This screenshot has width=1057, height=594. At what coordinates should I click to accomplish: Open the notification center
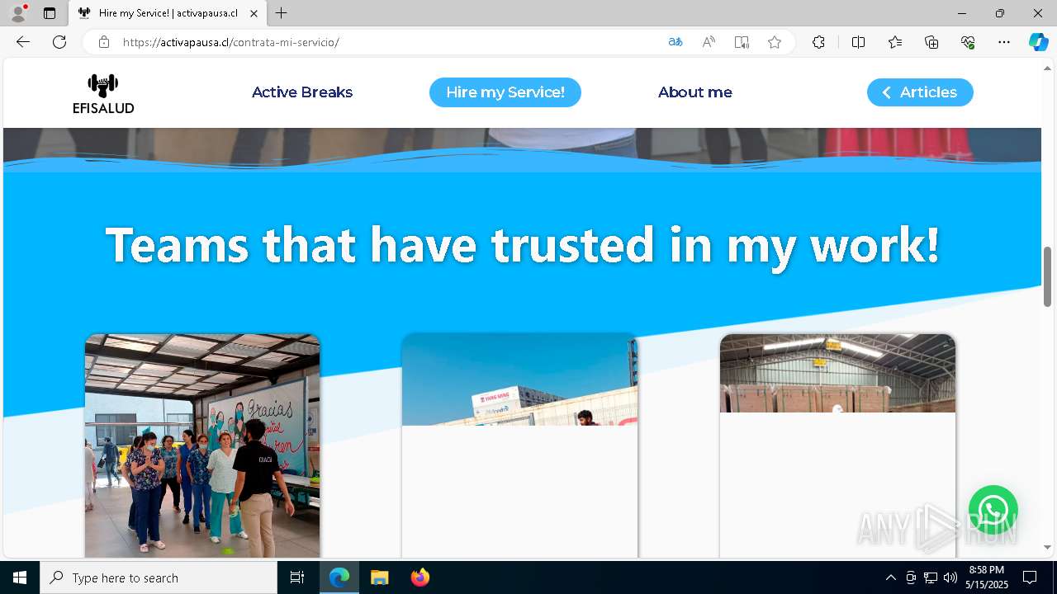1030,577
